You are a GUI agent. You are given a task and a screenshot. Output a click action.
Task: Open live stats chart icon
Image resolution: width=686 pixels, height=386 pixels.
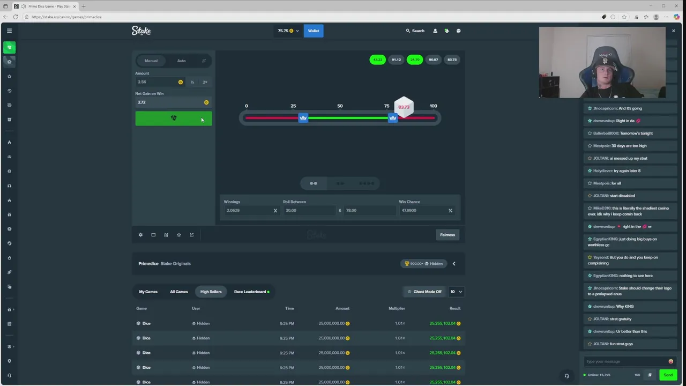(x=166, y=235)
